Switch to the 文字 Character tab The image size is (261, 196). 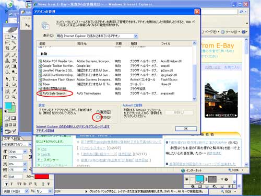point(7,139)
